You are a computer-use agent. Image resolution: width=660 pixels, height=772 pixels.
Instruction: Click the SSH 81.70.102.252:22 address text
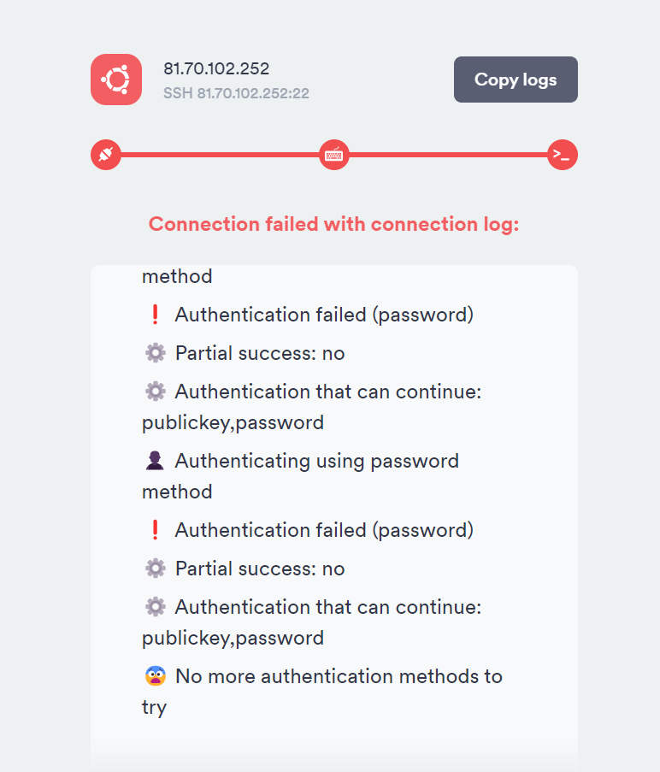point(236,93)
